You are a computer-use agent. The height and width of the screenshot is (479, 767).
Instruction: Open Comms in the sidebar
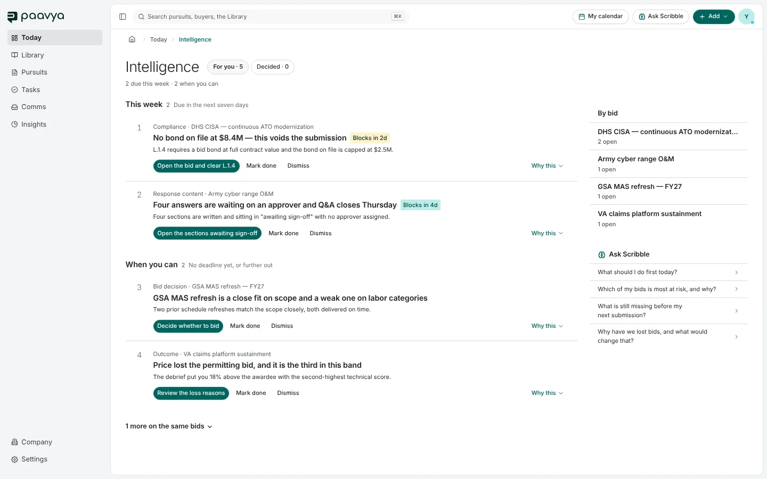pos(55,107)
